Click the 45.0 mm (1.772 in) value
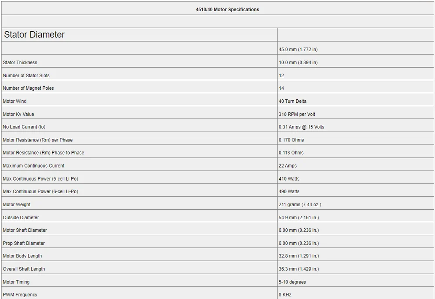This screenshot has height=299, width=435. point(298,49)
